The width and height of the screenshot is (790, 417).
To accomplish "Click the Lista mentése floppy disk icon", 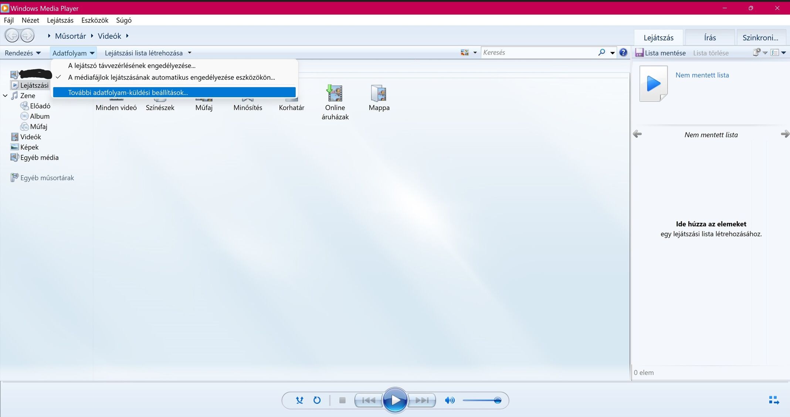I will point(639,53).
